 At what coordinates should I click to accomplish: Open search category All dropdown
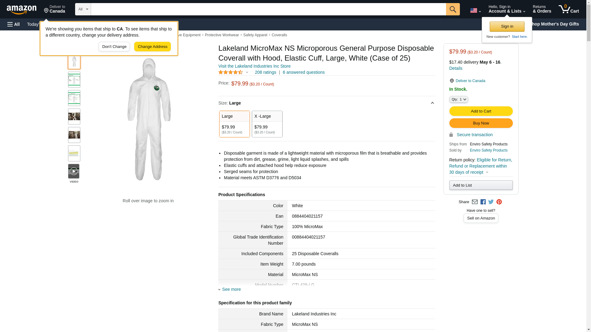83,9
